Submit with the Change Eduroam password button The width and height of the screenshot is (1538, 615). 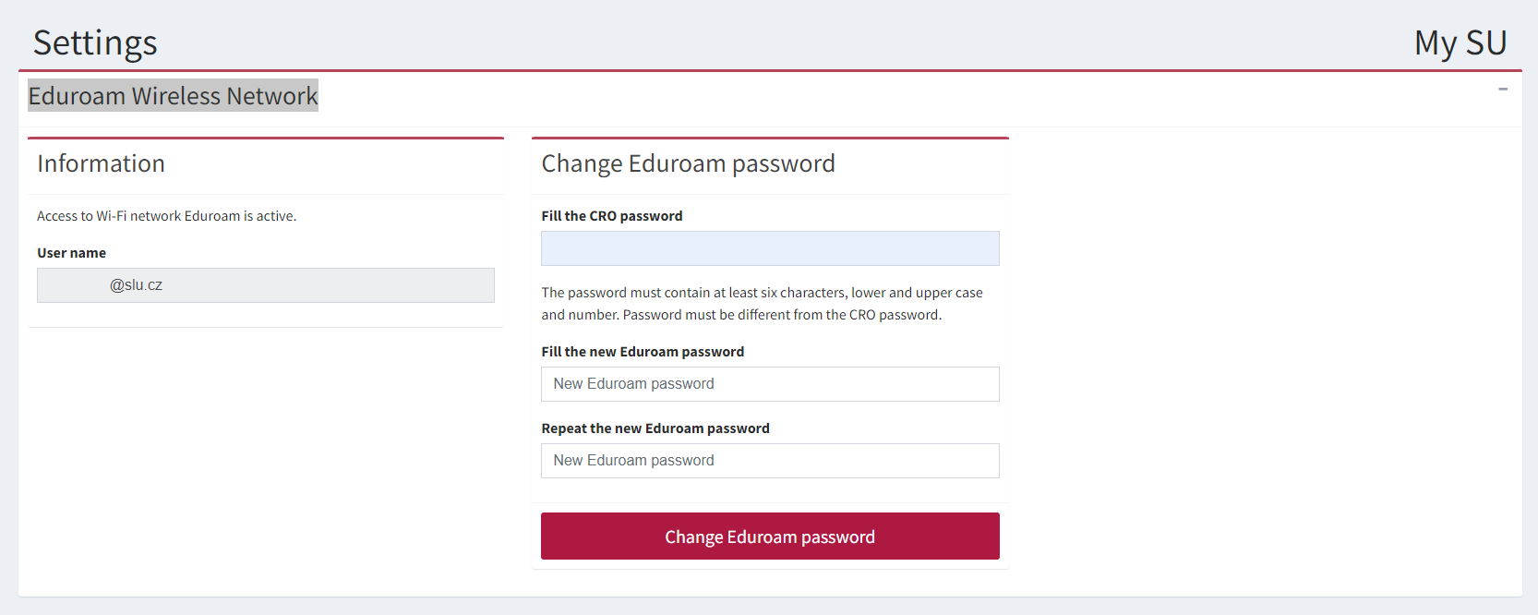pos(770,537)
